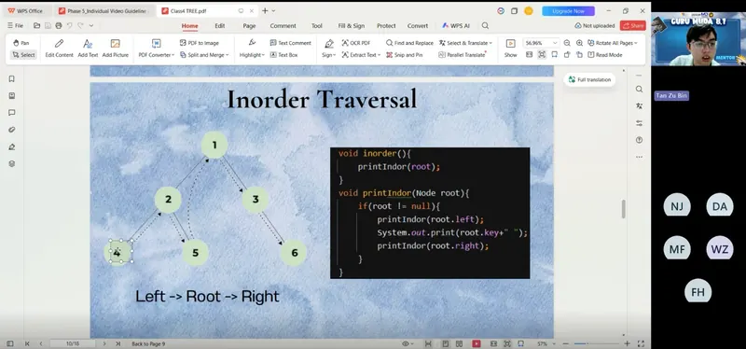Open the File menu
This screenshot has height=349, width=746.
16,26
